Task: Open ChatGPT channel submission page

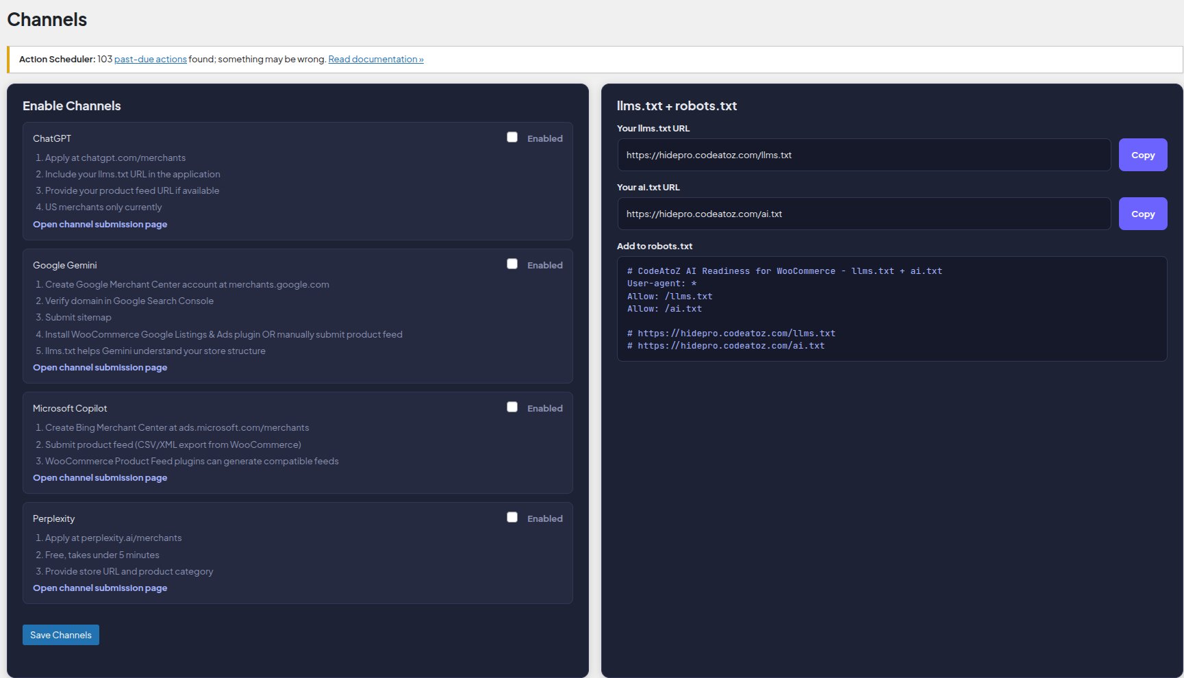Action: tap(99, 224)
